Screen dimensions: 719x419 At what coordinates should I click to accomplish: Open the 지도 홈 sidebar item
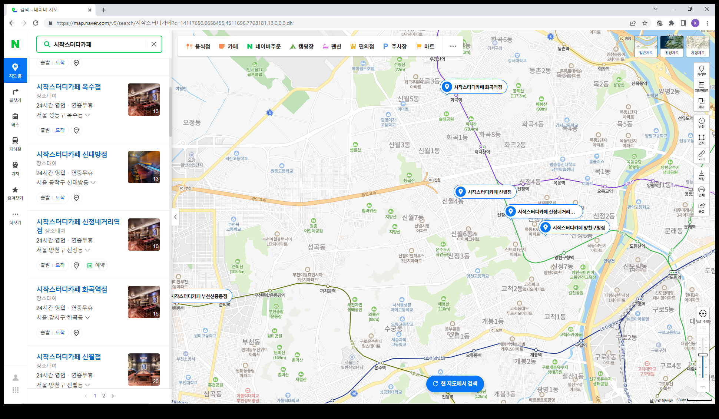[15, 70]
